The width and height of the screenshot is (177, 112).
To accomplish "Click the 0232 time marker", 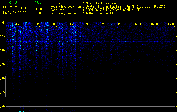I will click(x=36, y=24).
